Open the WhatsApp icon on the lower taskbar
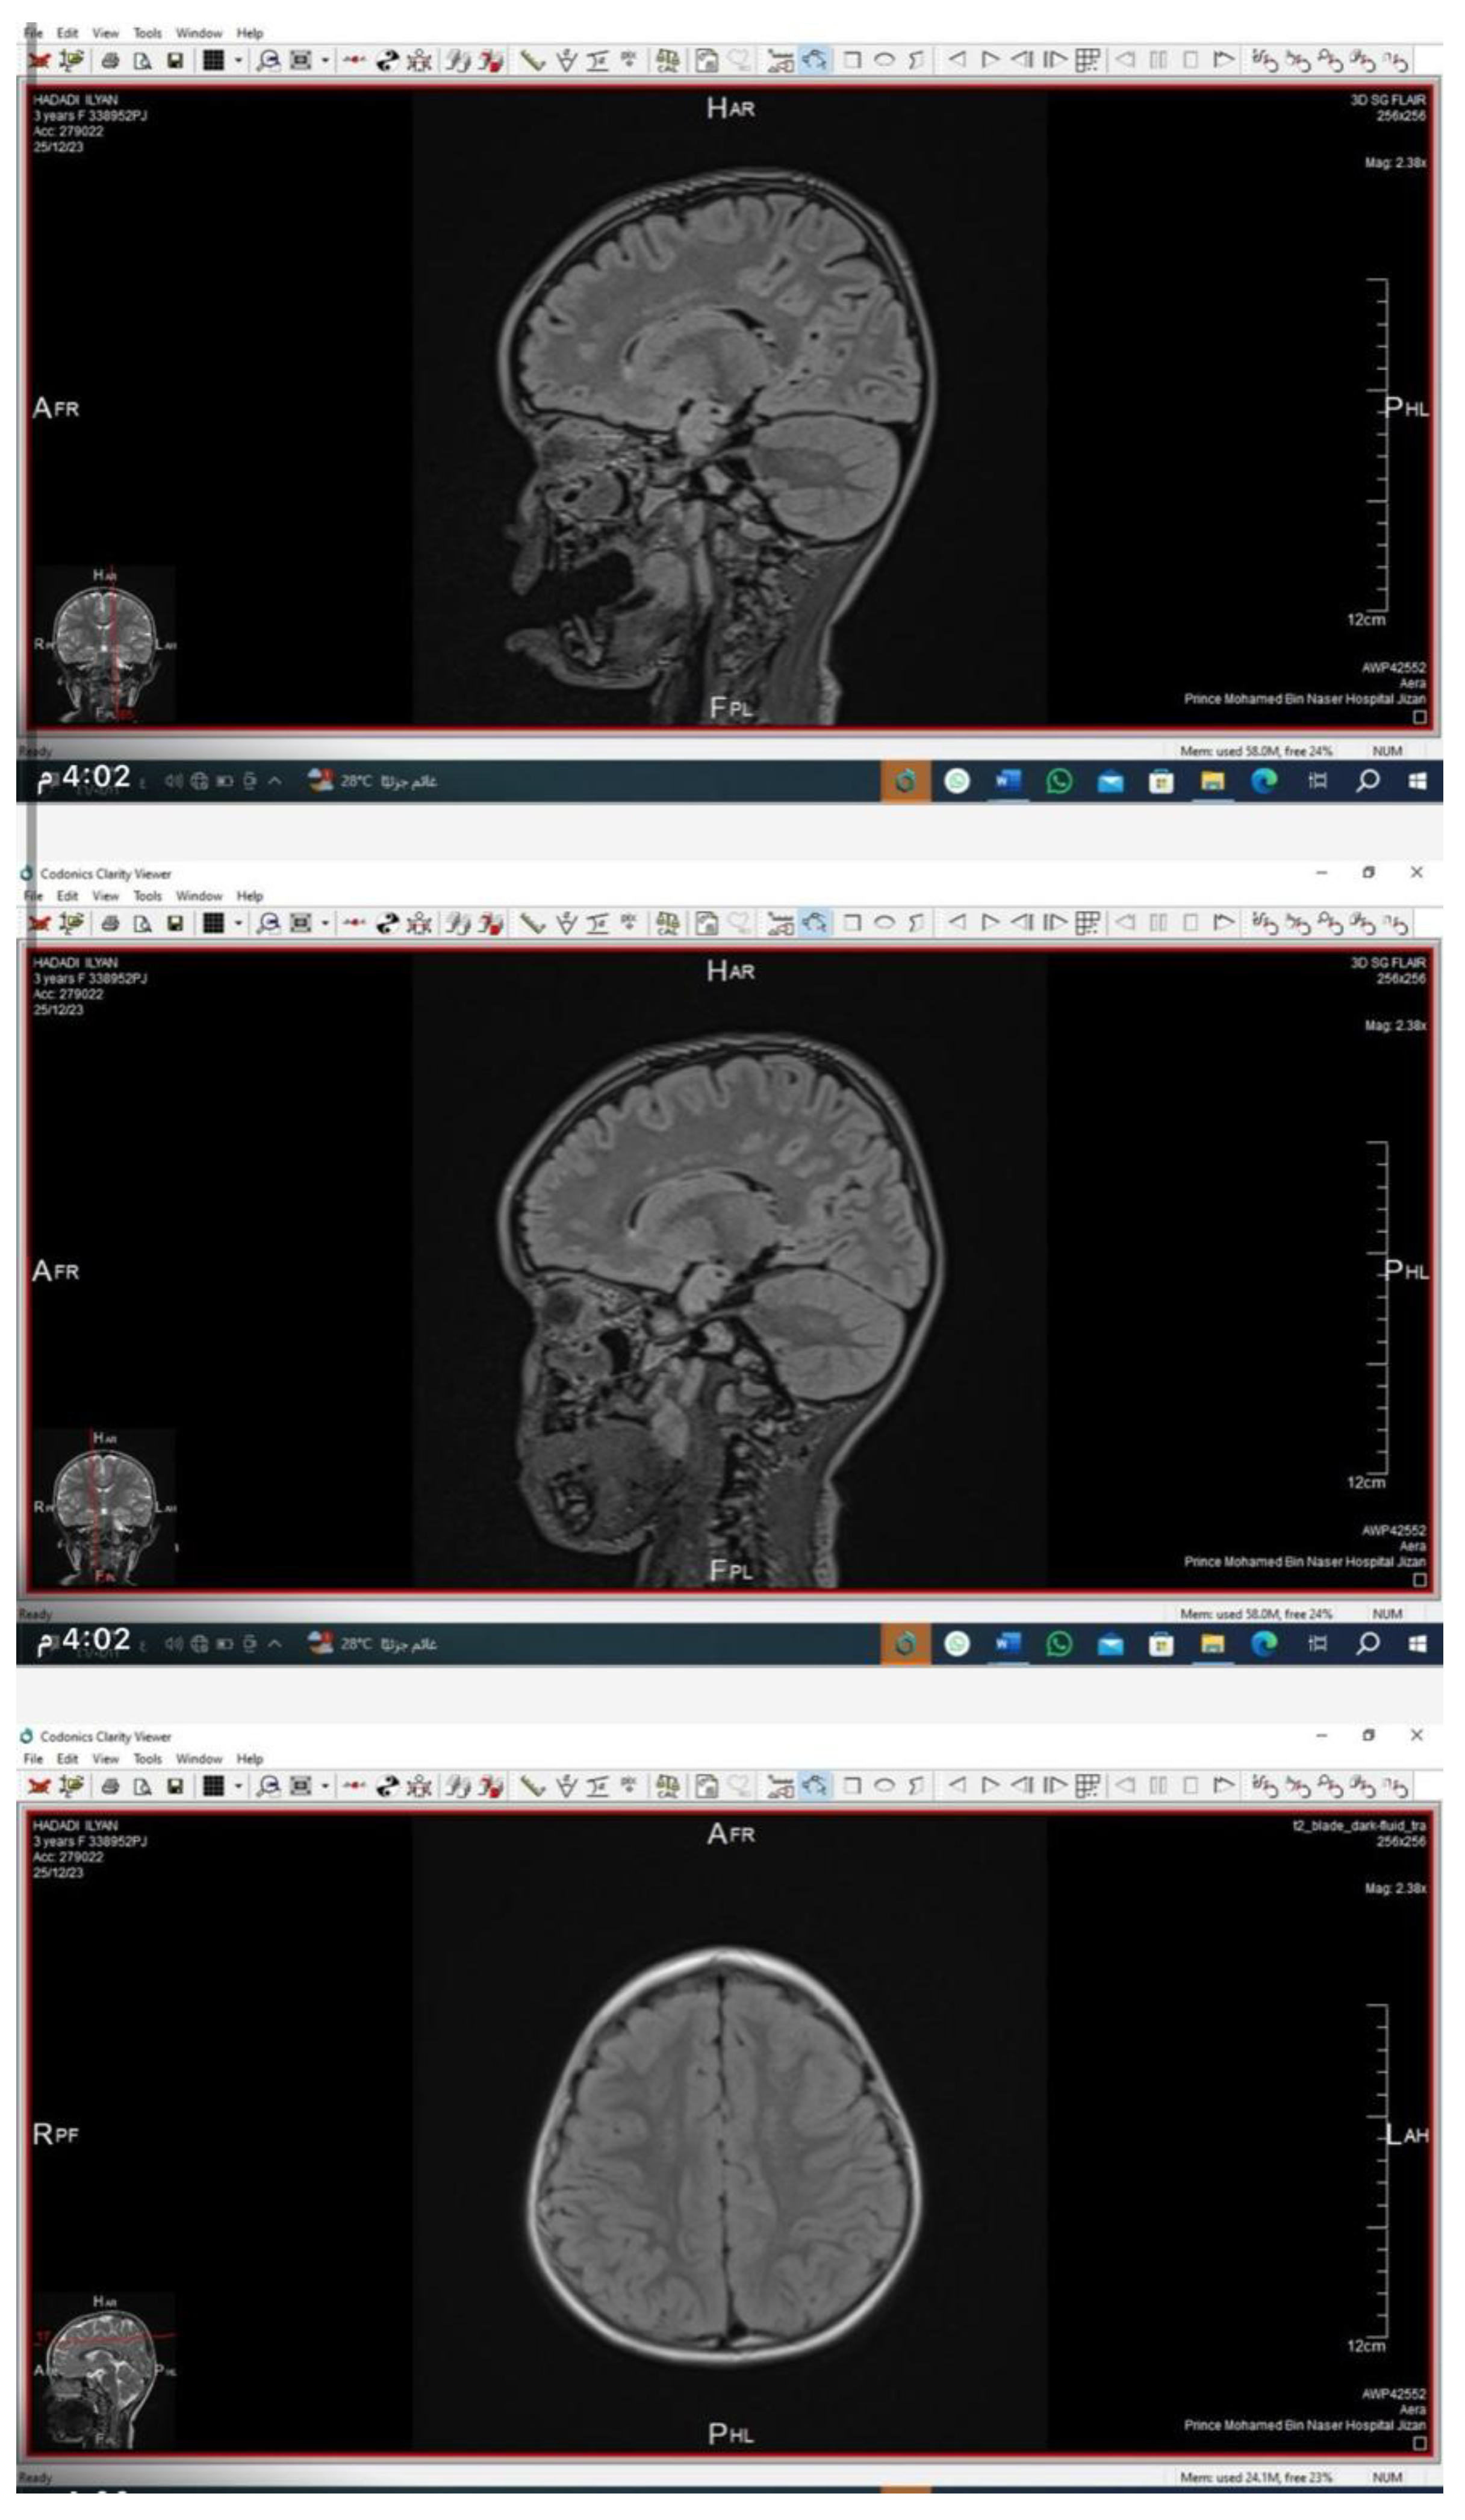 [1059, 1644]
